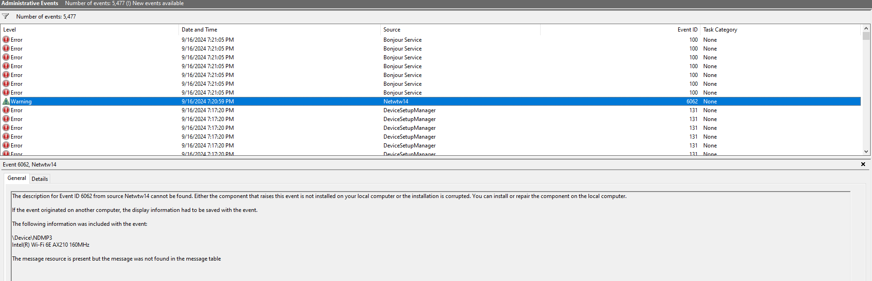Click the filter funnel icon
This screenshot has height=281, width=872.
click(x=6, y=16)
